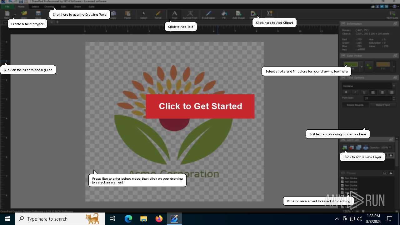Switch to Select tab
Screen dimensions: 400x225
click(x=35, y=7)
